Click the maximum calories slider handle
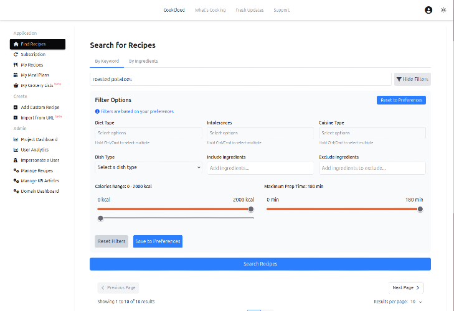The height and width of the screenshot is (311, 454). coord(251,209)
